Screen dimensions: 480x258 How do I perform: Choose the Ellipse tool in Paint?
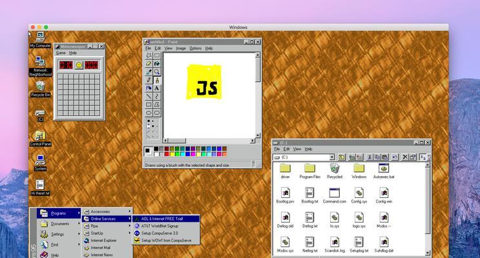tap(149, 112)
